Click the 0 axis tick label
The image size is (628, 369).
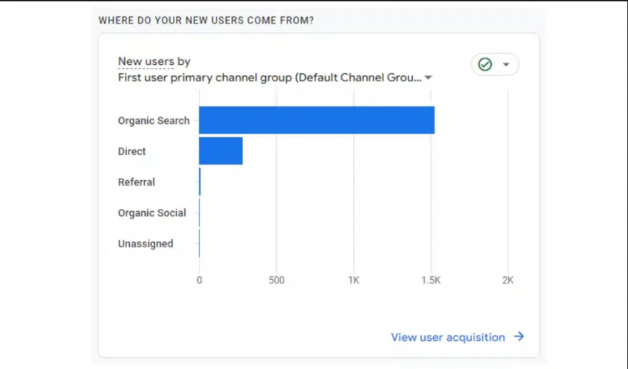click(199, 280)
